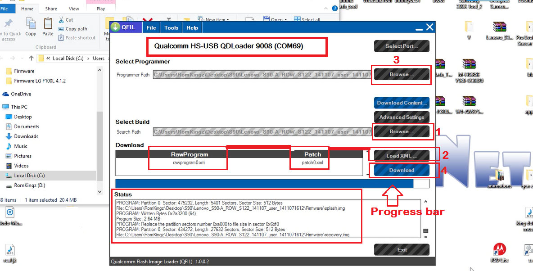The image size is (533, 271).
Task: Open the Play tab in File Explorer
Action: point(101,9)
